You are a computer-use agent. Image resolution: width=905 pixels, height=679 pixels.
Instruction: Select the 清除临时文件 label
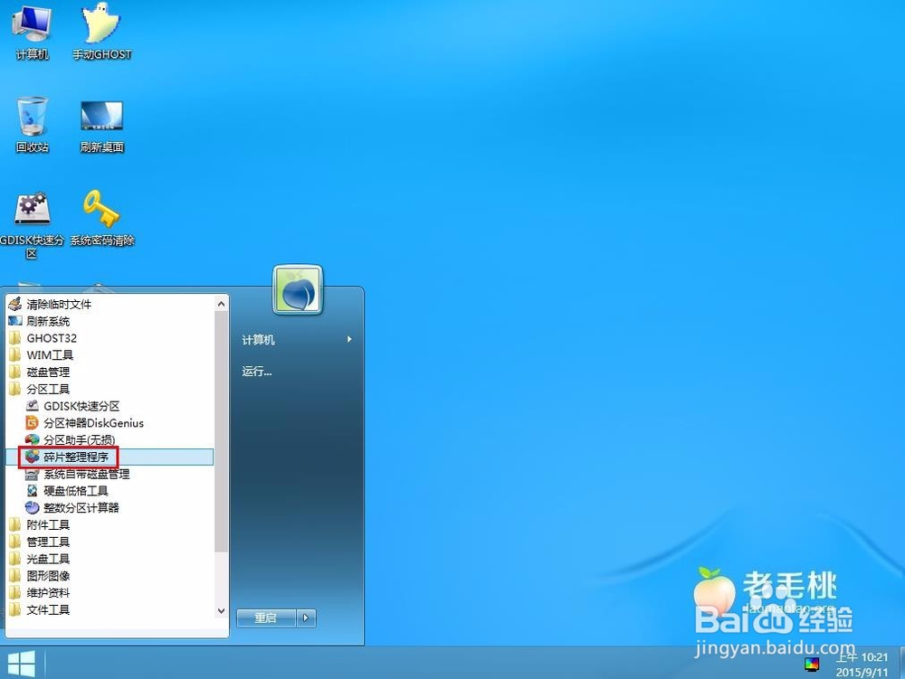(x=59, y=305)
